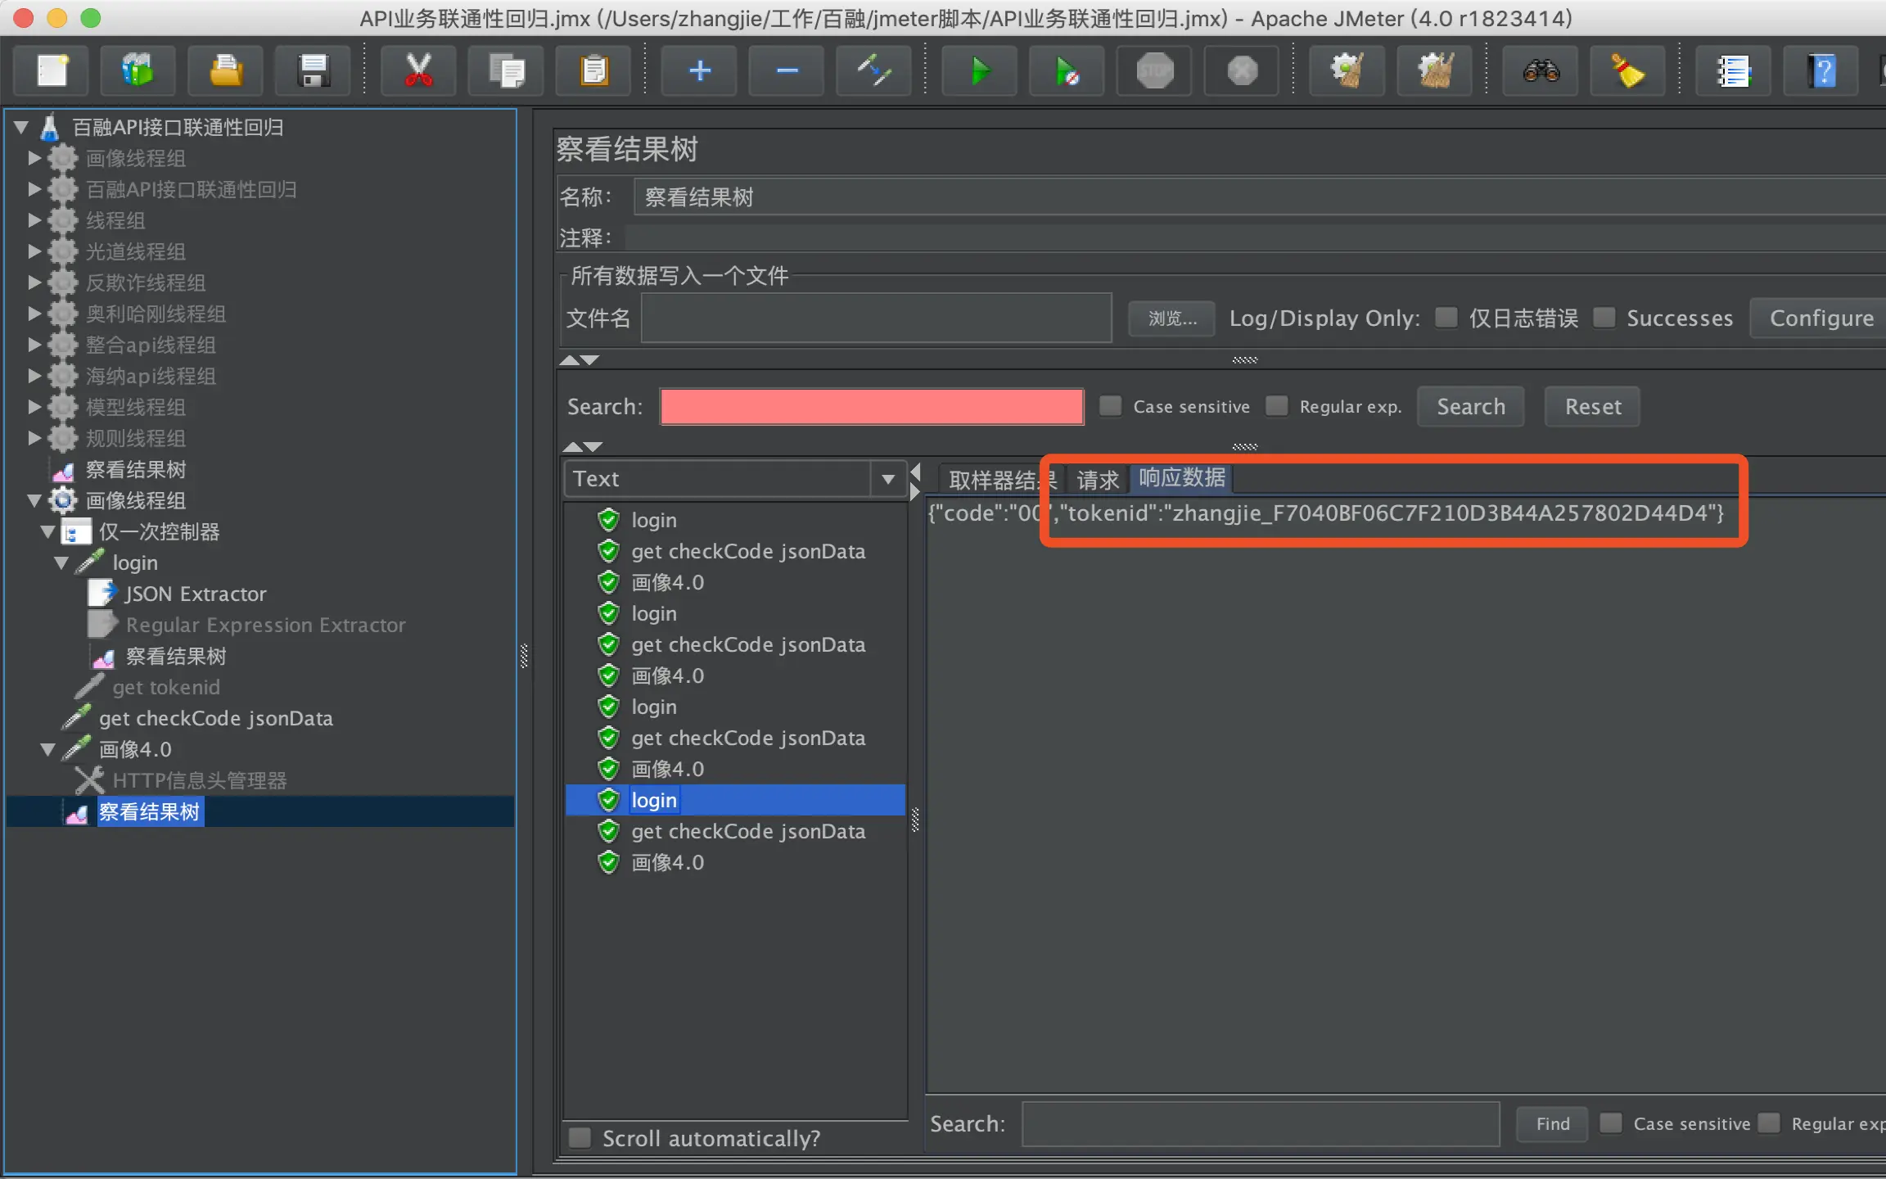Open the Text renderer dropdown

[x=887, y=479]
